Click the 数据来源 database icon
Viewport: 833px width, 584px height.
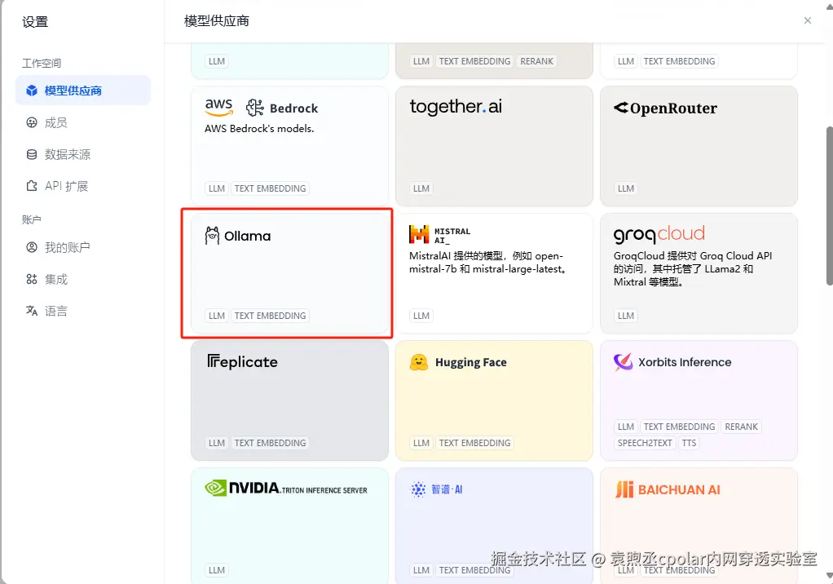pos(32,155)
